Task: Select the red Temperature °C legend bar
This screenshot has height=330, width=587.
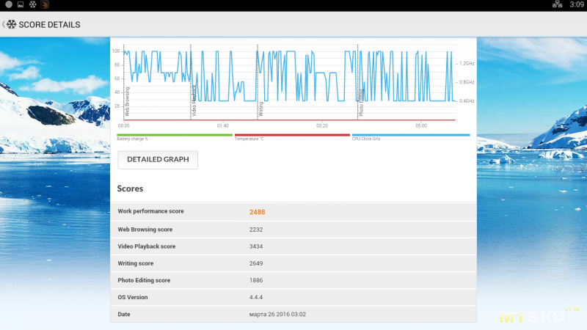Action: tap(292, 135)
